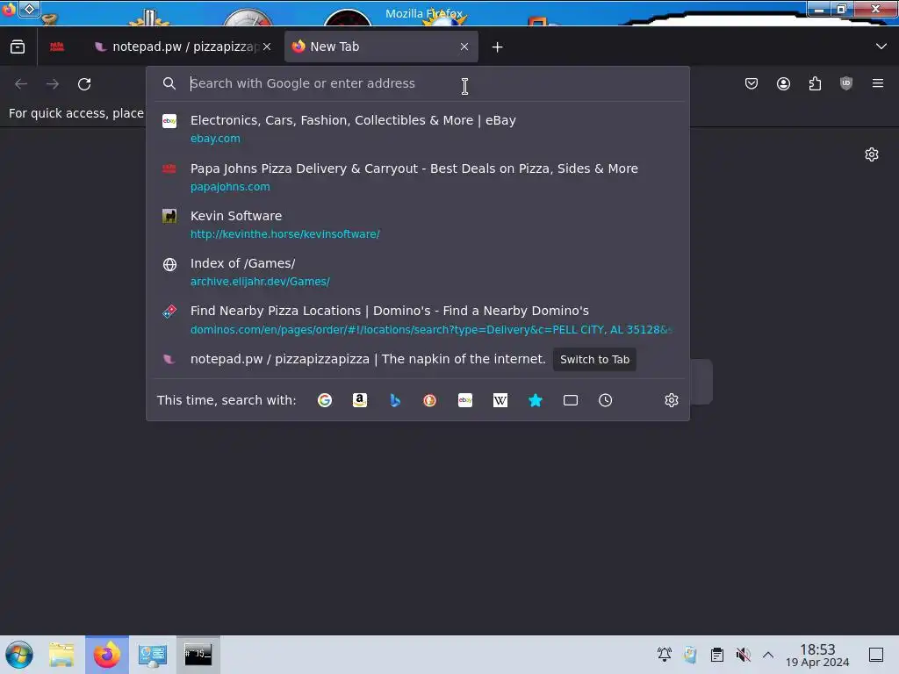Click the kevinthe.horse/kevinsoftware URL

coord(285,234)
